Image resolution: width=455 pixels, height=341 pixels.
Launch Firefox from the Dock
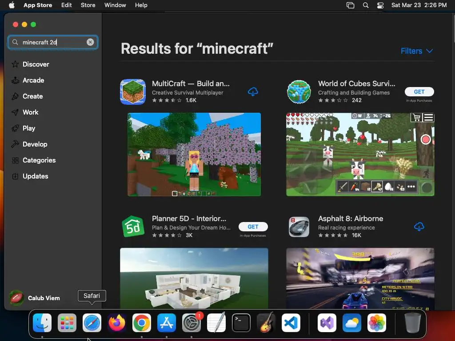click(117, 323)
